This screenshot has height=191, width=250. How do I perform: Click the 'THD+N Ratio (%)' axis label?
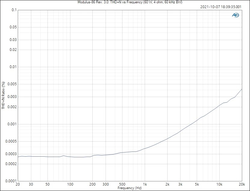click(3, 95)
